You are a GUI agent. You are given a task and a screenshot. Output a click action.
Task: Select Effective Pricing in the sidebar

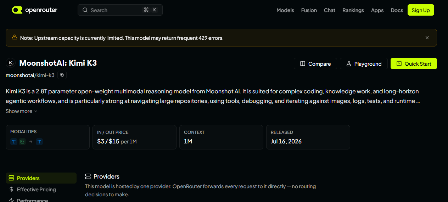[x=41, y=190]
